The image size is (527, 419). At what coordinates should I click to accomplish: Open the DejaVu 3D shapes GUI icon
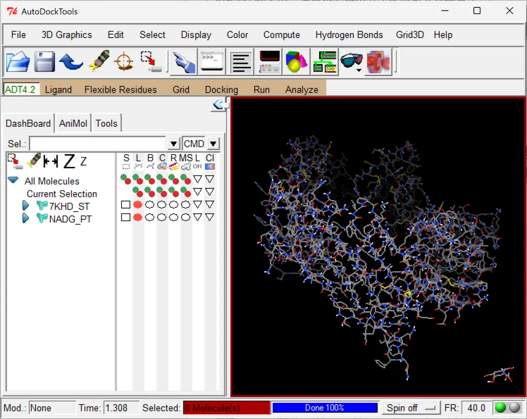pos(296,62)
